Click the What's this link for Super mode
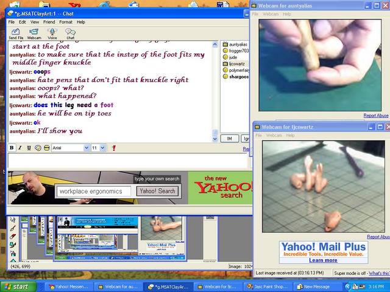This screenshot has width=390, height=292. (379, 273)
